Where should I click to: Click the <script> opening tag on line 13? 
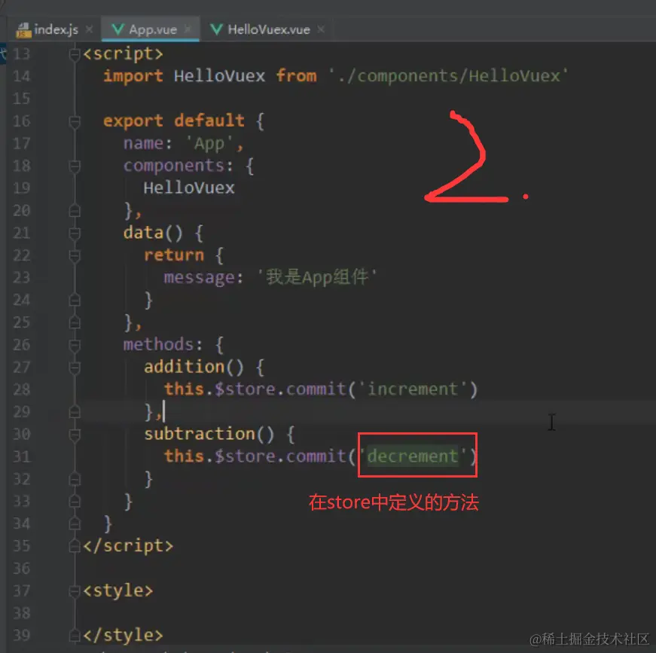pos(123,54)
